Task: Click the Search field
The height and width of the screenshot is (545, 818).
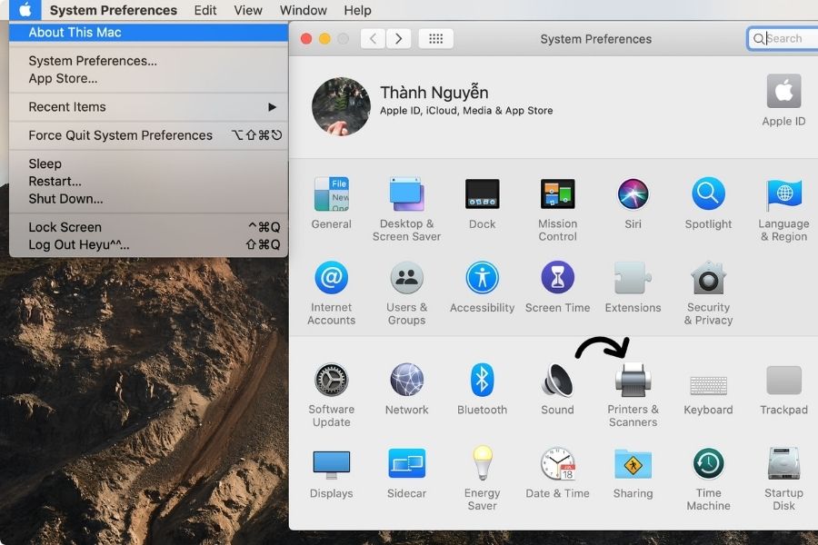Action: [783, 38]
